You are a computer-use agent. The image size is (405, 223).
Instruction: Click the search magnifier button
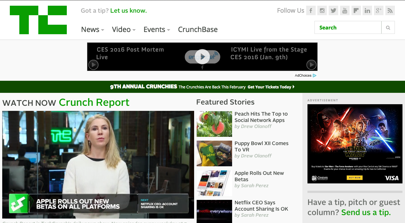(388, 28)
